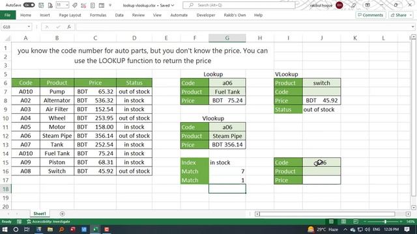Image resolution: width=417 pixels, height=234 pixels.
Task: Open the Review tab
Action: [138, 15]
